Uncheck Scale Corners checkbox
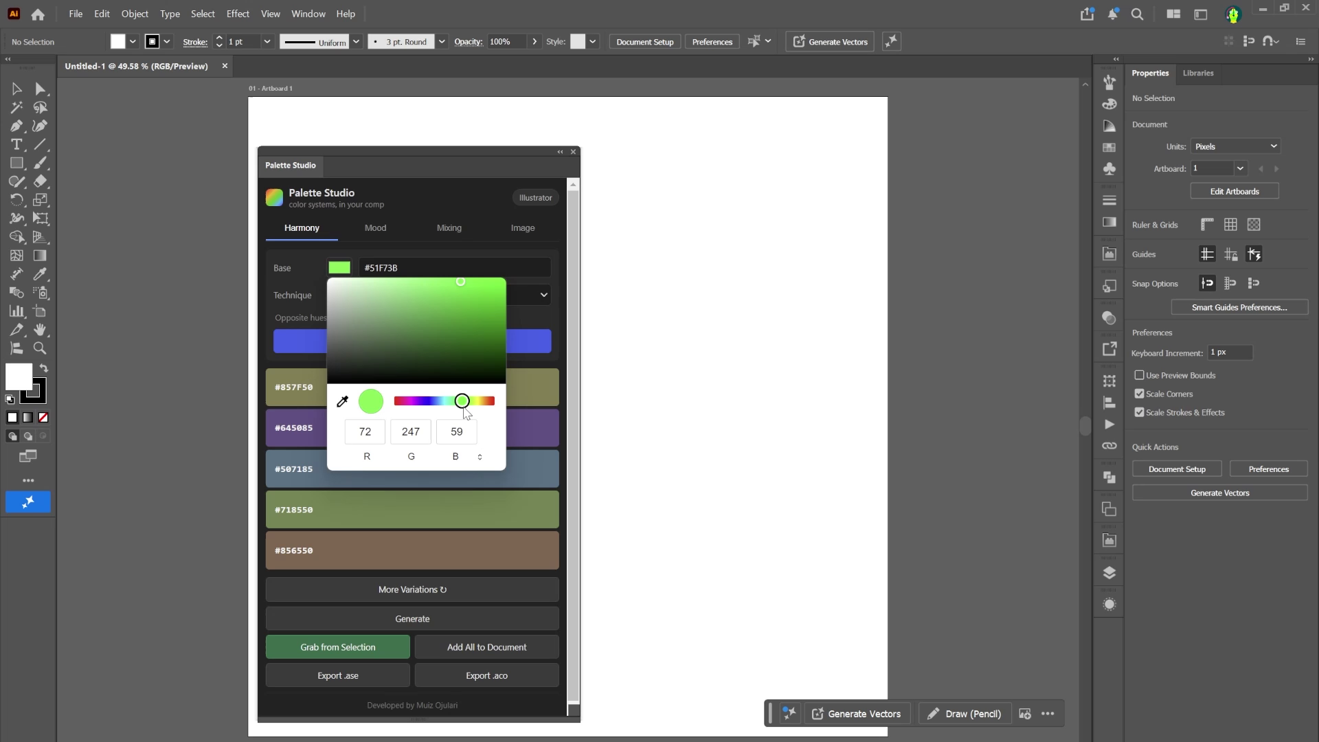Screen dimensions: 1319x742 [x=1140, y=394]
